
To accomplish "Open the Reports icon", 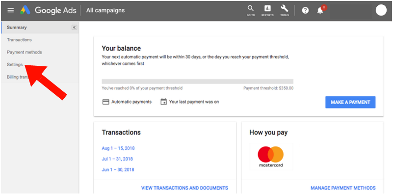I will click(x=267, y=11).
